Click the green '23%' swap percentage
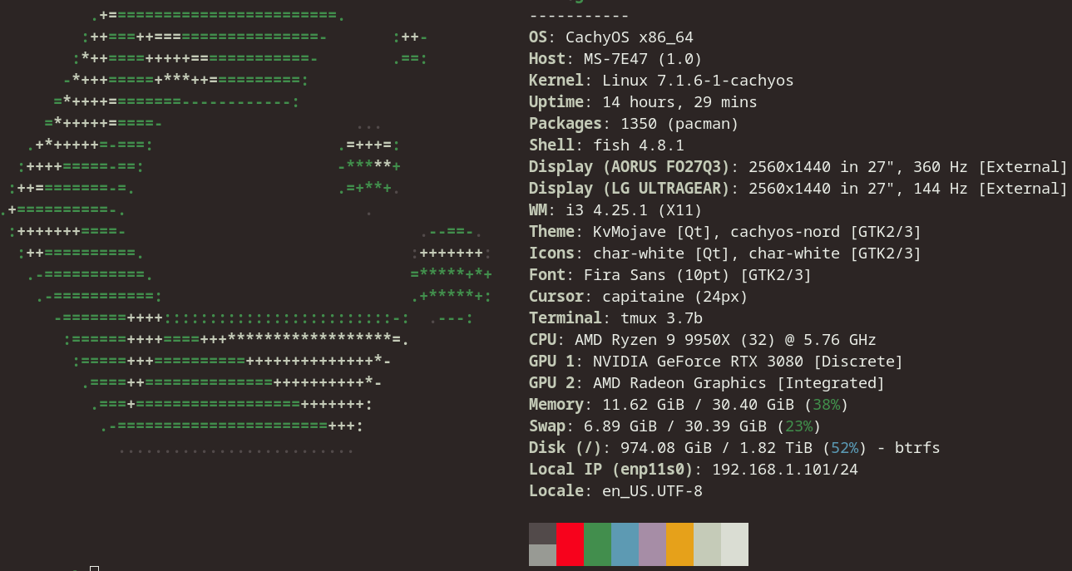The height and width of the screenshot is (571, 1072). [x=798, y=426]
